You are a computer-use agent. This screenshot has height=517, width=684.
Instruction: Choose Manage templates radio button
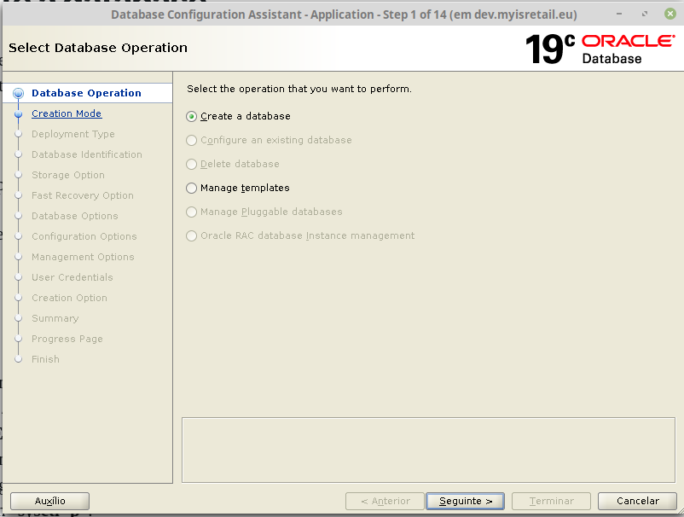(x=191, y=188)
